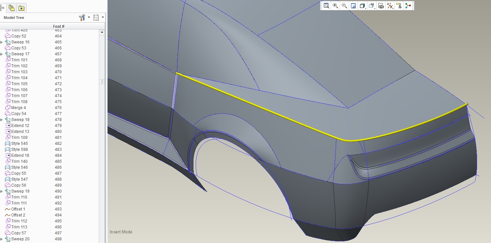Select Trim 107 in model tree
491x243 pixels.
coord(19,96)
